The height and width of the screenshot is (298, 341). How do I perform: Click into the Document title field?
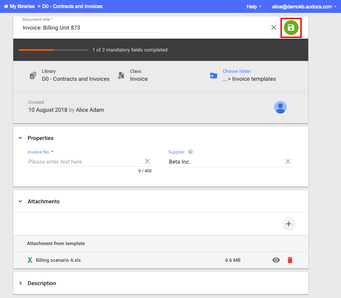coord(91,28)
